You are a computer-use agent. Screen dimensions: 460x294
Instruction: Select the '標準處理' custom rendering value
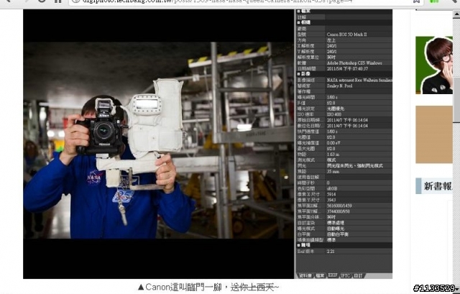336,223
